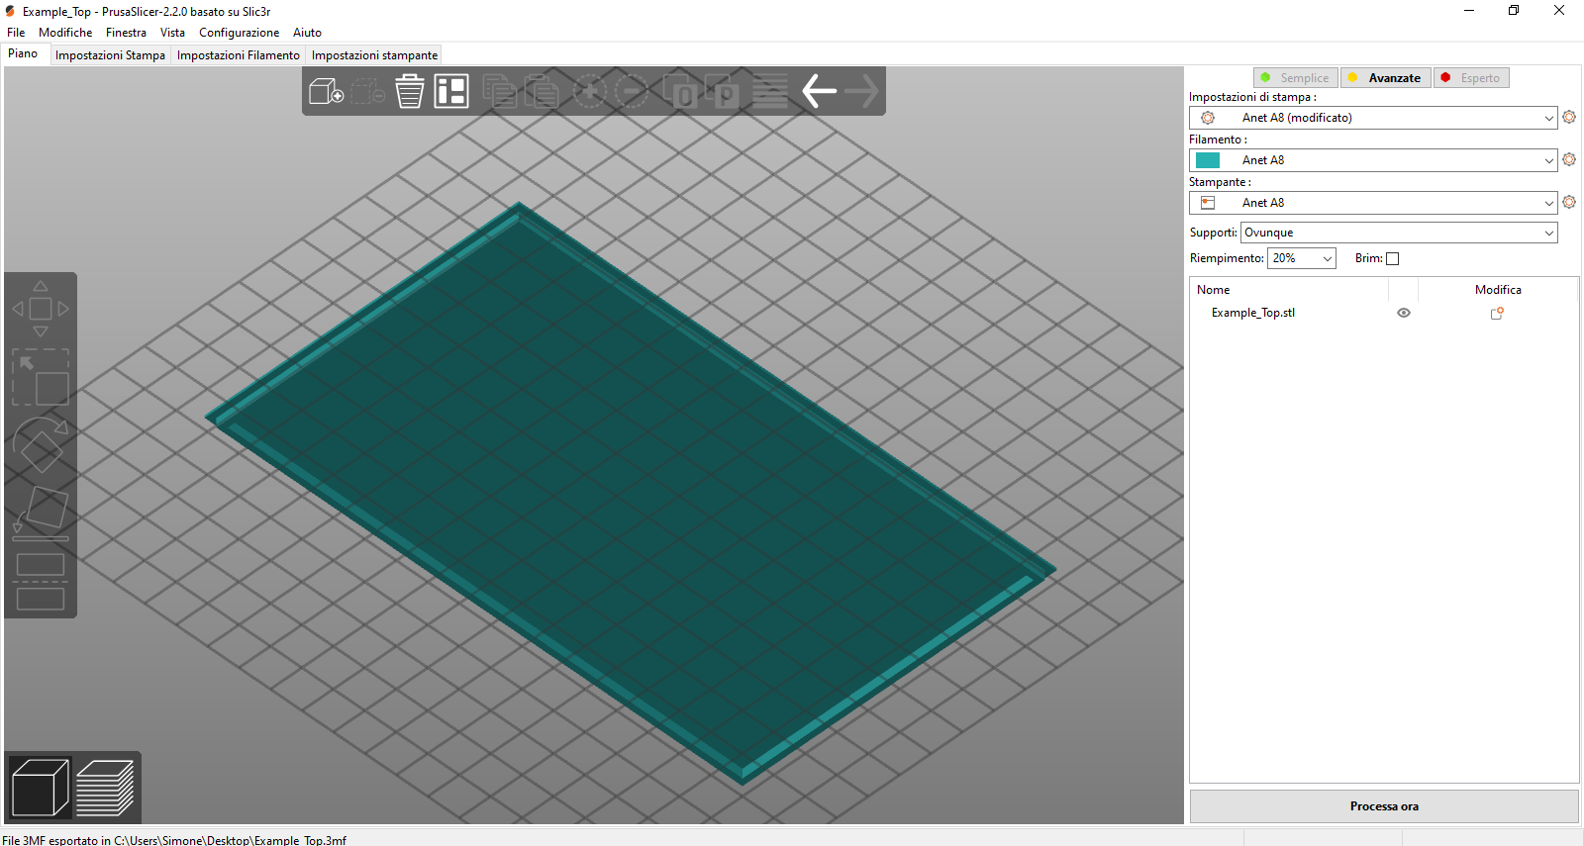Viewport: 1584px width, 846px height.
Task: Toggle visibility eye of Example_Top.stl
Action: pyautogui.click(x=1404, y=313)
